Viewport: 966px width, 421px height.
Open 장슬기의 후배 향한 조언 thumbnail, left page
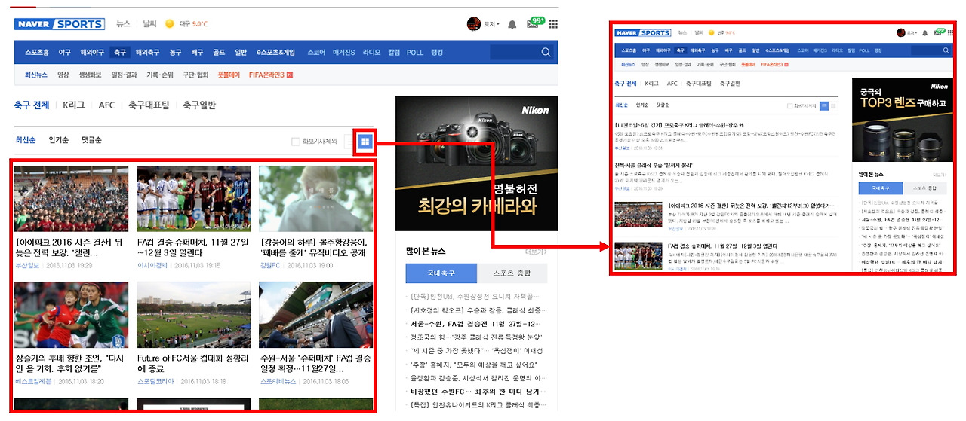click(x=72, y=315)
